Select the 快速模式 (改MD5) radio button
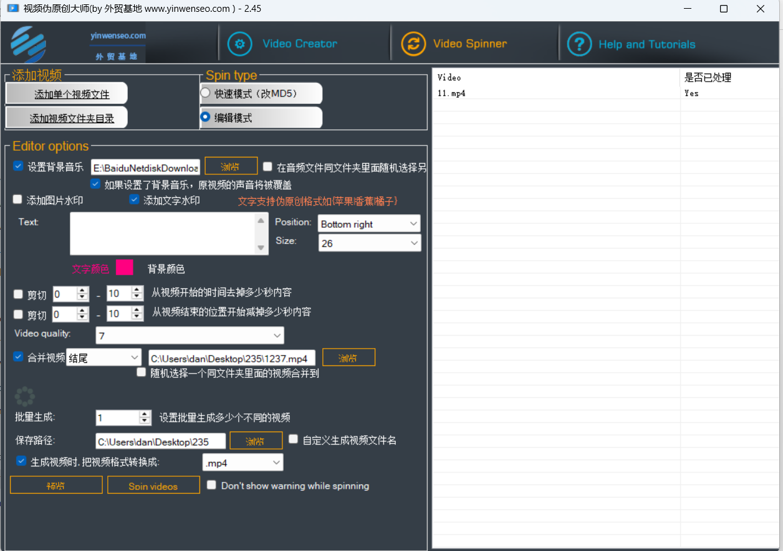The height and width of the screenshot is (551, 783). click(x=205, y=93)
